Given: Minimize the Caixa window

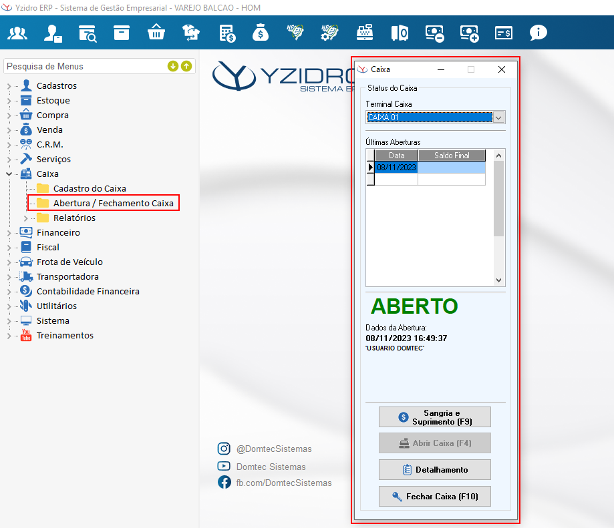Looking at the screenshot, I should (441, 69).
